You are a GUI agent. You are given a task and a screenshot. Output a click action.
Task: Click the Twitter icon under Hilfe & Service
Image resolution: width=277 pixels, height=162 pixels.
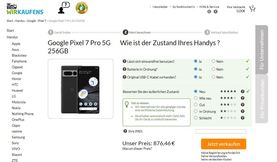click(209, 12)
